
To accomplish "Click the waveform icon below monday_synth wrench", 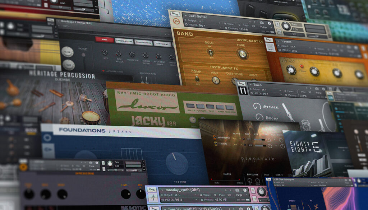I will (152, 198).
